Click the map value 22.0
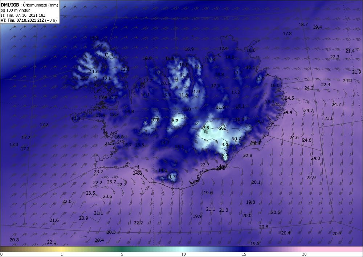The width and height of the screenshot is (363, 257). [x=67, y=202]
